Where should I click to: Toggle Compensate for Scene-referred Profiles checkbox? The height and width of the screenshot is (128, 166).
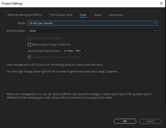(x=29, y=57)
